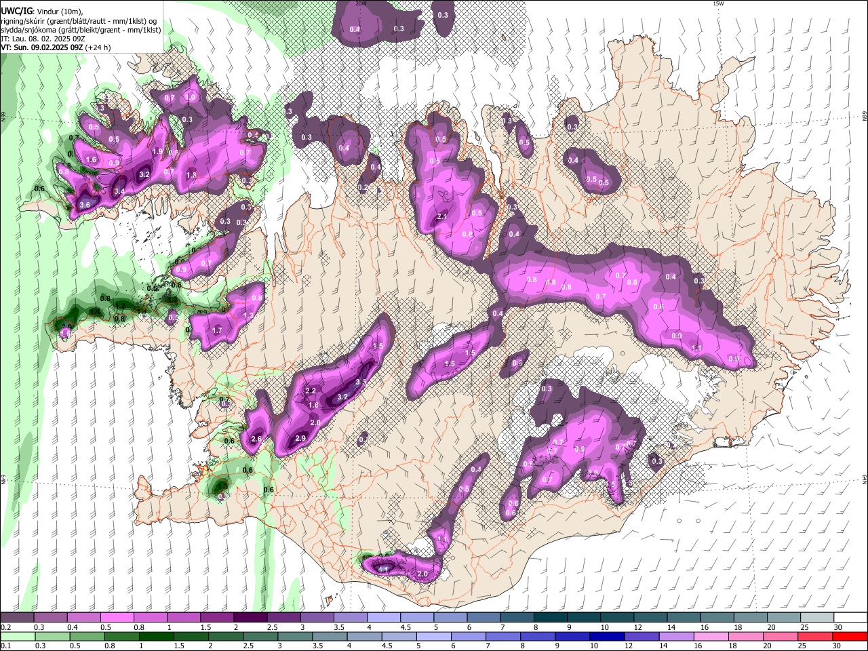Click the 'UWC/IG: Vindur (10m)' title text
Image resolution: width=868 pixels, height=651 pixels.
pyautogui.click(x=42, y=12)
